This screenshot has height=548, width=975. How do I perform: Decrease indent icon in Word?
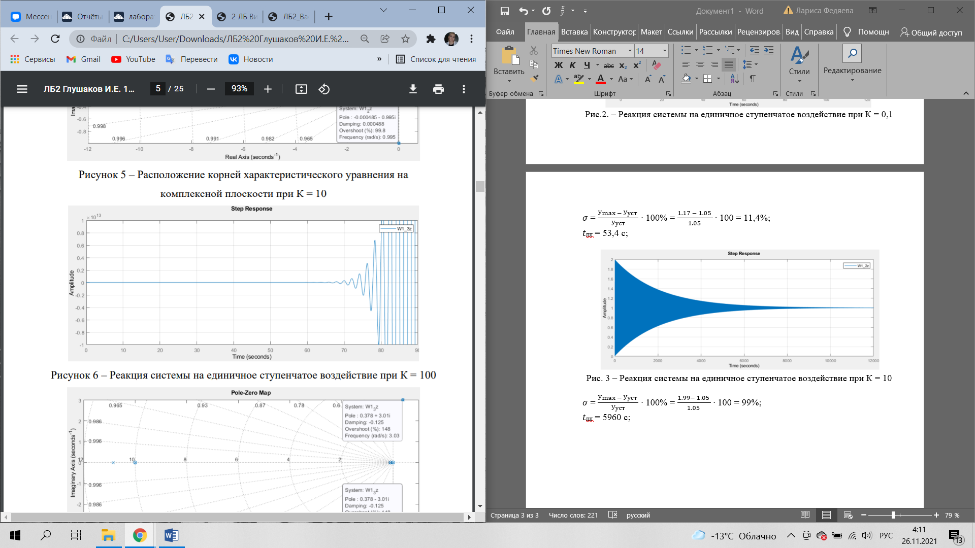pos(755,50)
